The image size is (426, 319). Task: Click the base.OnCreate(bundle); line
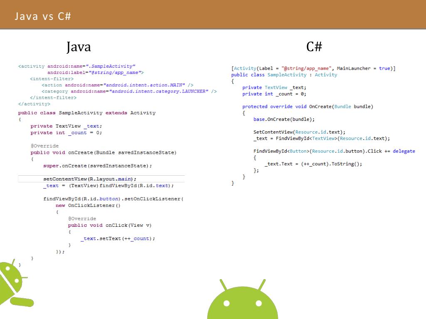coord(284,119)
